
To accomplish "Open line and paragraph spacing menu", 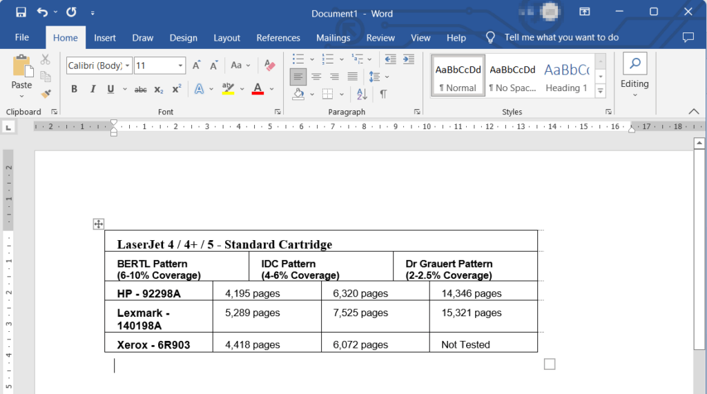I will point(378,77).
